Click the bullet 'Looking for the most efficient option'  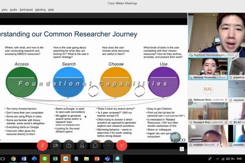[67, 130]
